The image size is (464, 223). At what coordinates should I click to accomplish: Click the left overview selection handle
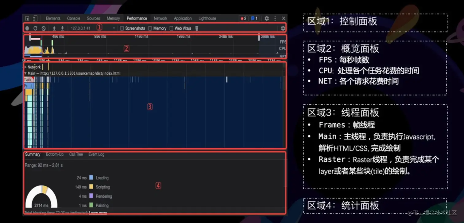point(30,37)
